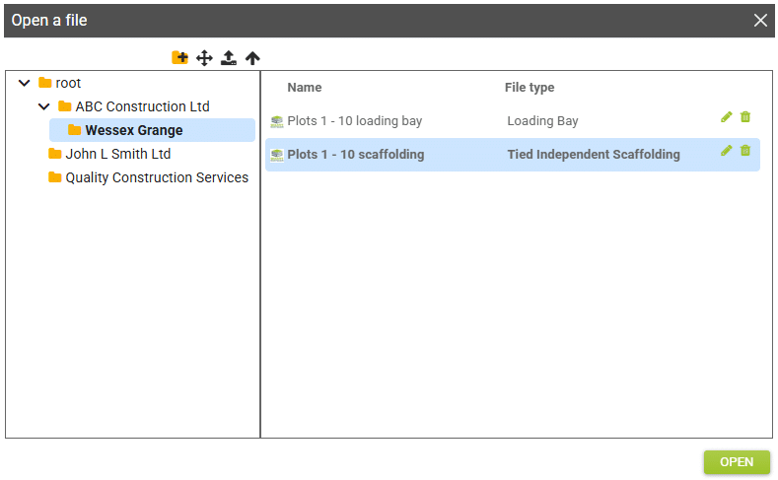Open the Quality Construction Services folder
The width and height of the screenshot is (778, 480).
point(156,177)
